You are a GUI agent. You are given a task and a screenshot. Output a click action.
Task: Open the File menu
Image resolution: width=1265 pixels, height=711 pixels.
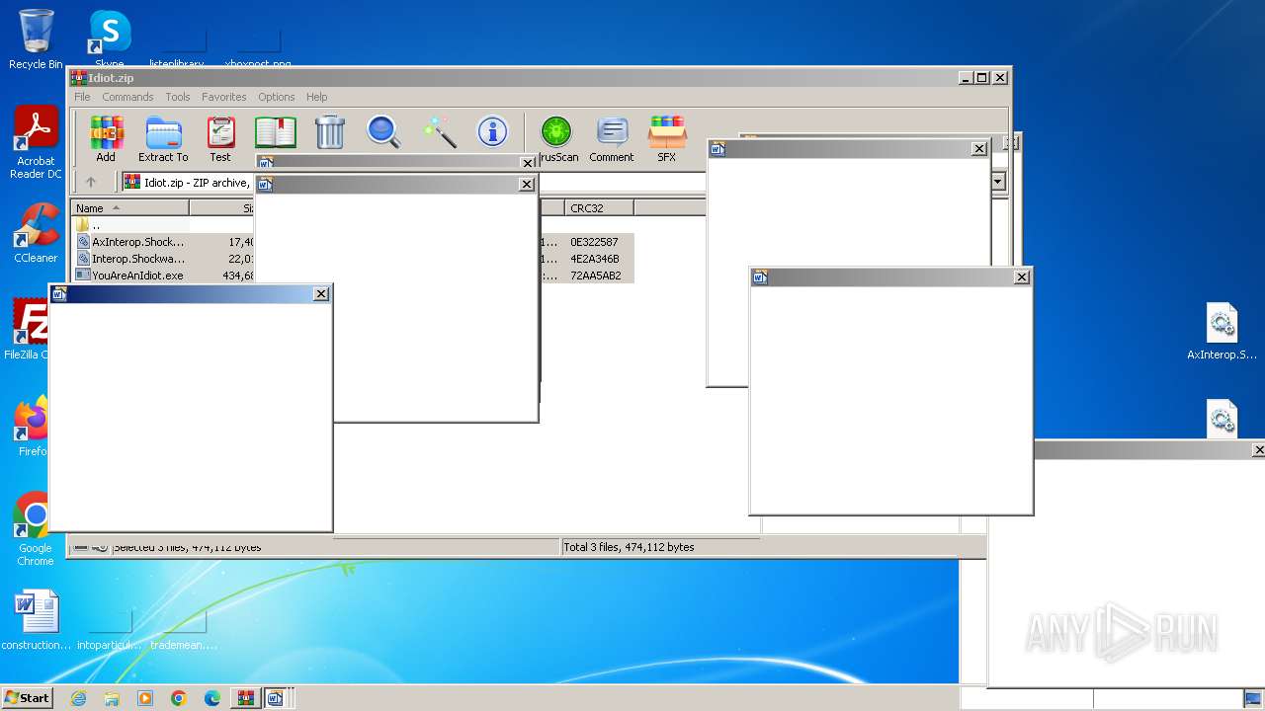[82, 97]
